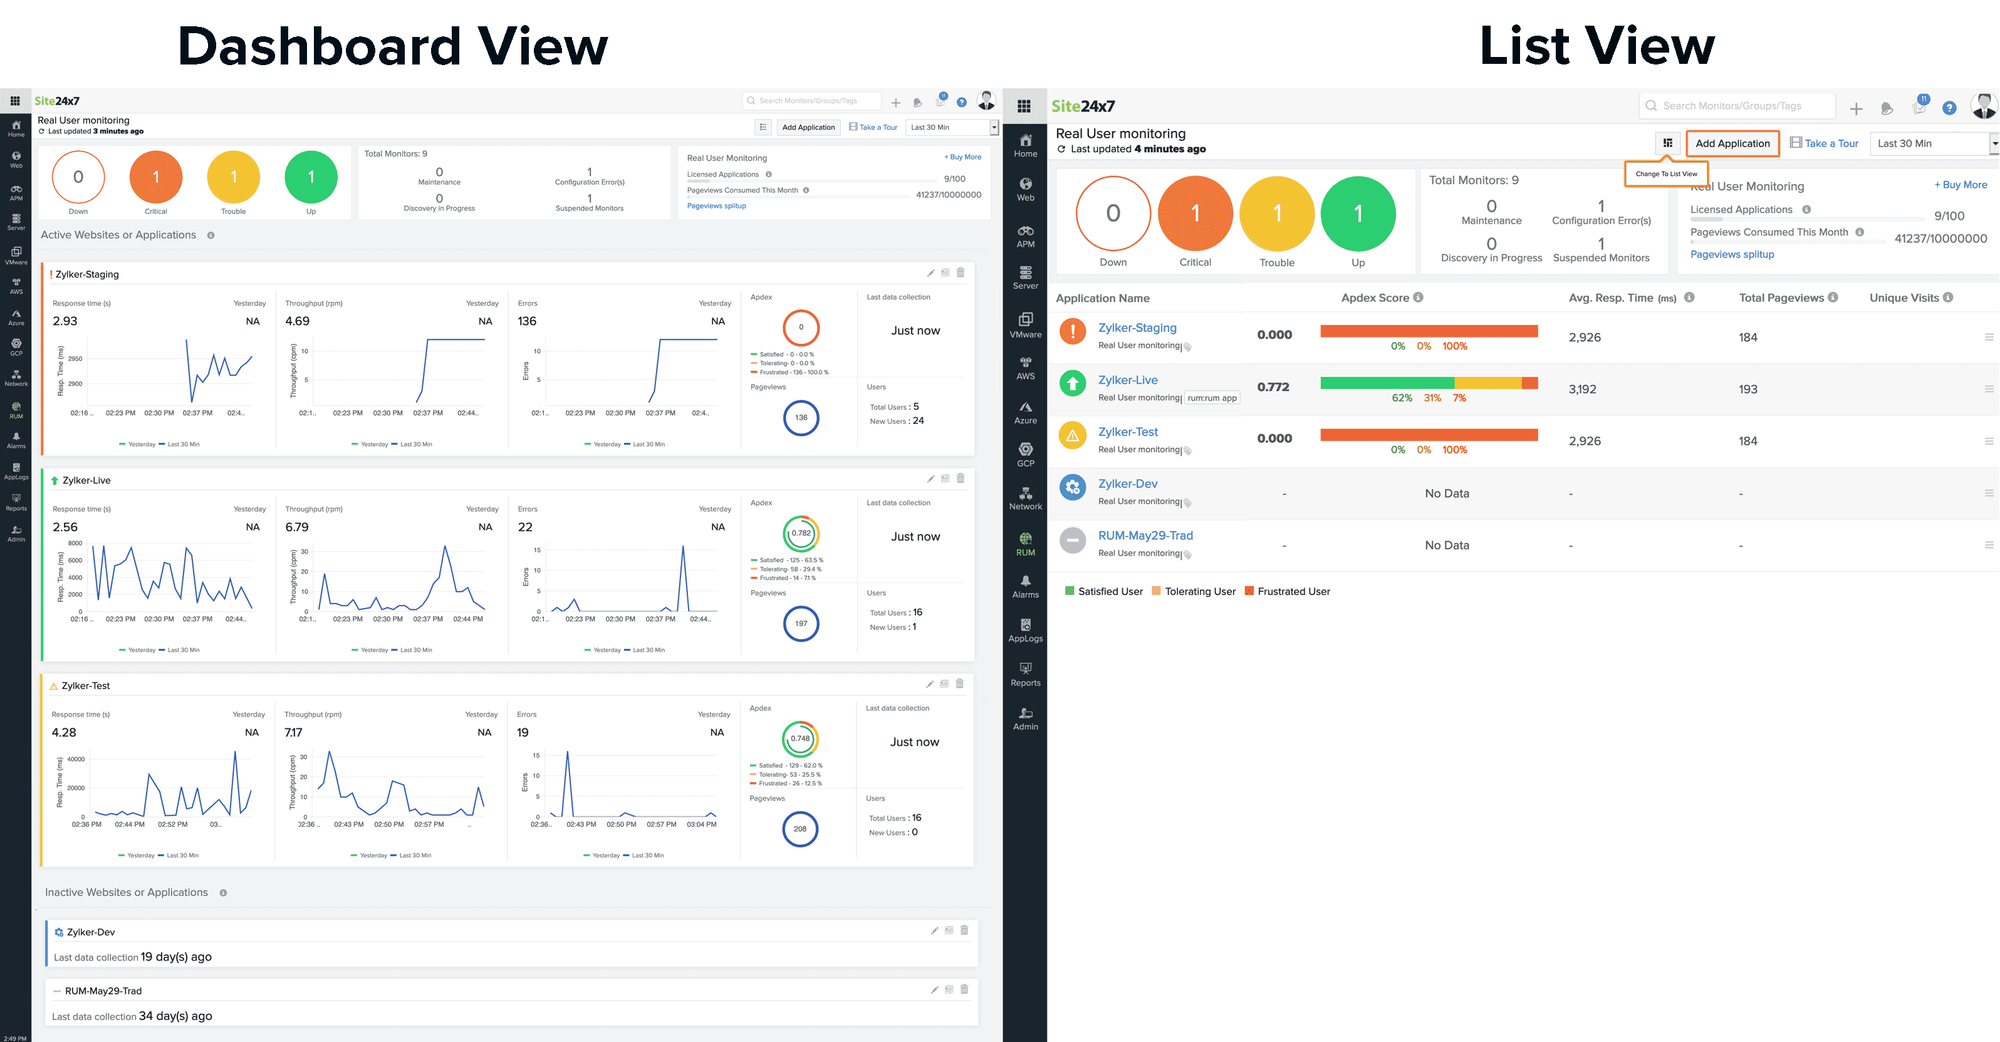This screenshot has width=2000, height=1042.
Task: Open RUM in right List View sidebar
Action: tap(1025, 543)
